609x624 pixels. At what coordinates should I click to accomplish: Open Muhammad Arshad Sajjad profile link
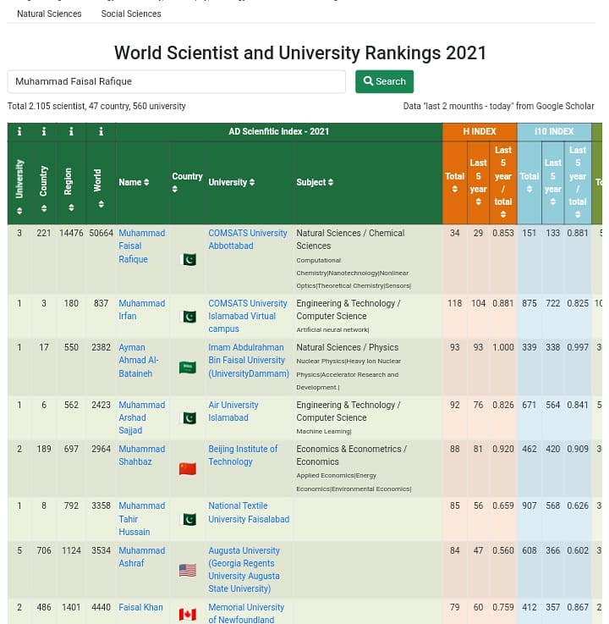point(141,417)
